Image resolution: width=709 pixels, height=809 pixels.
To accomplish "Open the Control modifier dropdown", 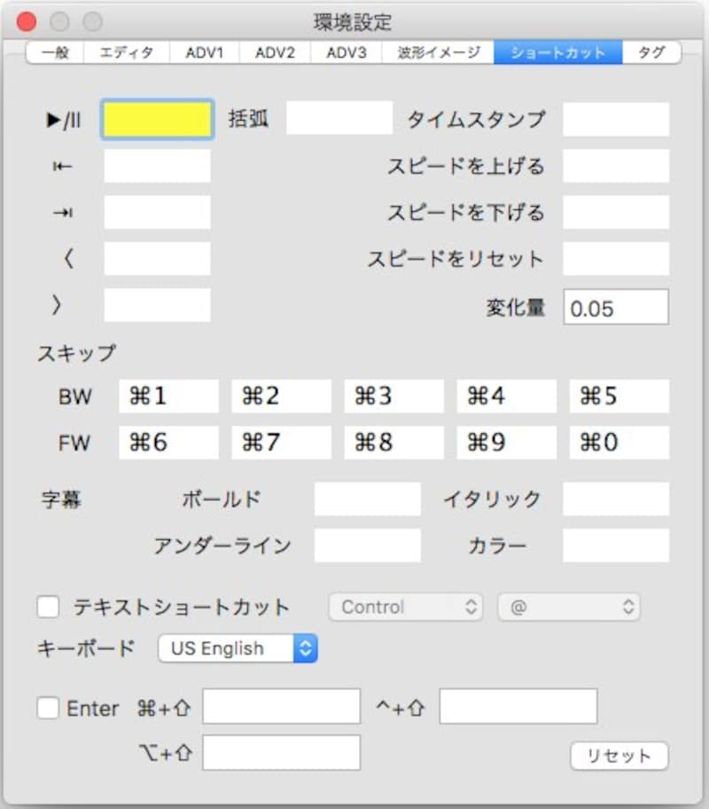I will 406,607.
